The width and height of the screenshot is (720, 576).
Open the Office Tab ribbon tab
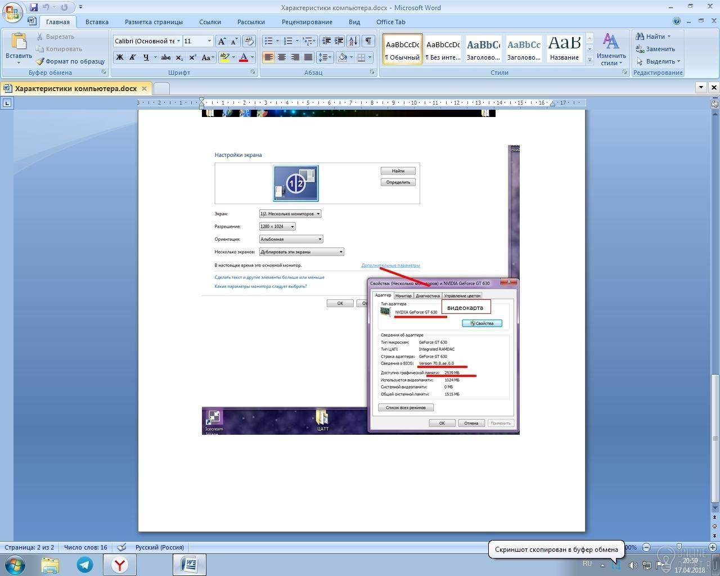coord(391,22)
